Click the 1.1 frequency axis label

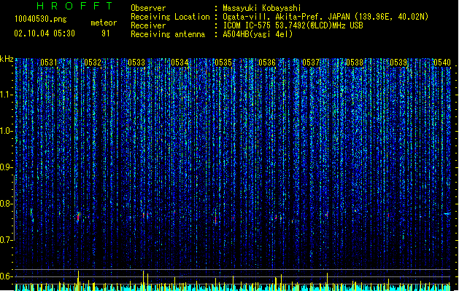tap(7, 95)
